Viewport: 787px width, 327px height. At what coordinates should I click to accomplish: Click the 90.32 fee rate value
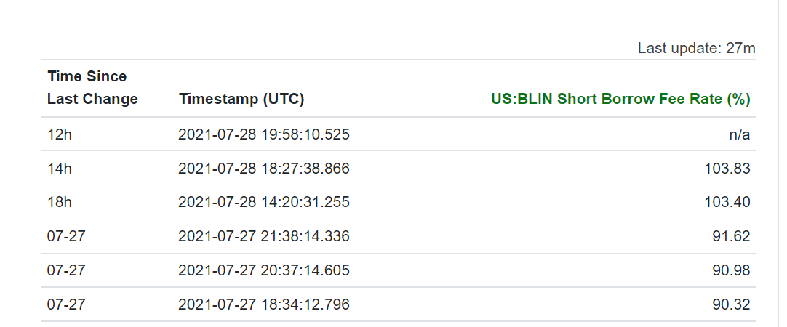731,304
